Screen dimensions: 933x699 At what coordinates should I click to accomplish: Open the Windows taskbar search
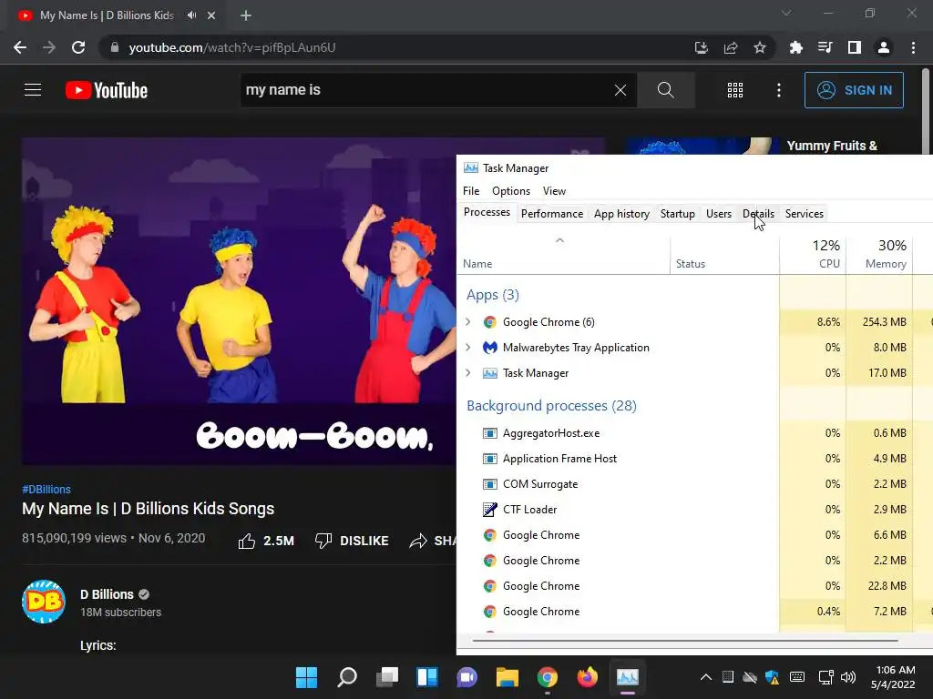coord(347,677)
